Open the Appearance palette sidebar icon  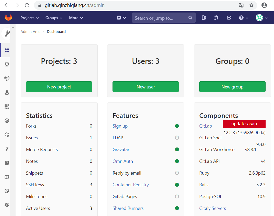pos(7,191)
